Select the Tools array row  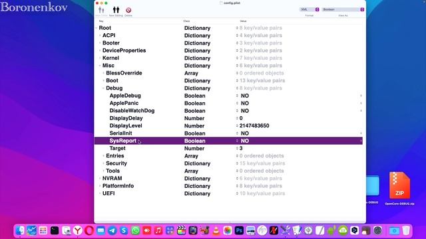[x=228, y=171]
